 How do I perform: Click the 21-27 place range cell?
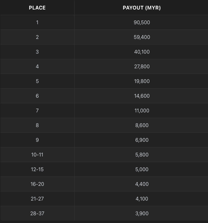pyautogui.click(x=37, y=199)
